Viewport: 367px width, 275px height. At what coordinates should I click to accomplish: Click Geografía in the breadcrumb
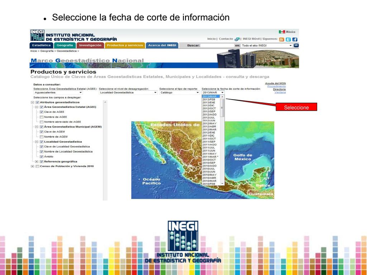47,51
